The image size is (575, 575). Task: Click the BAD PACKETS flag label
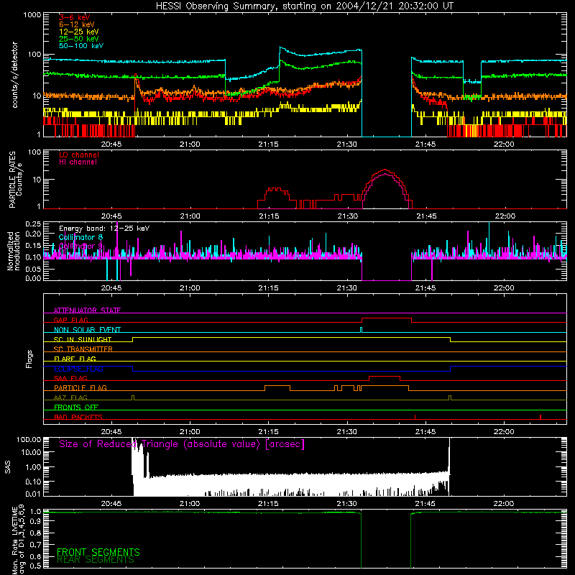coord(78,417)
